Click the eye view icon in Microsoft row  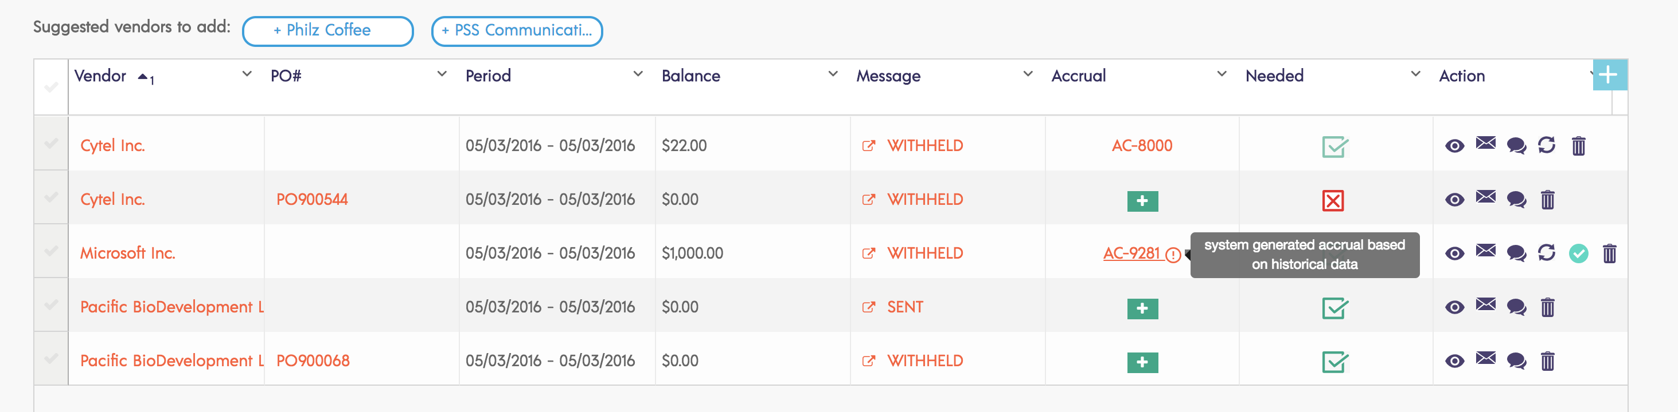(1454, 253)
